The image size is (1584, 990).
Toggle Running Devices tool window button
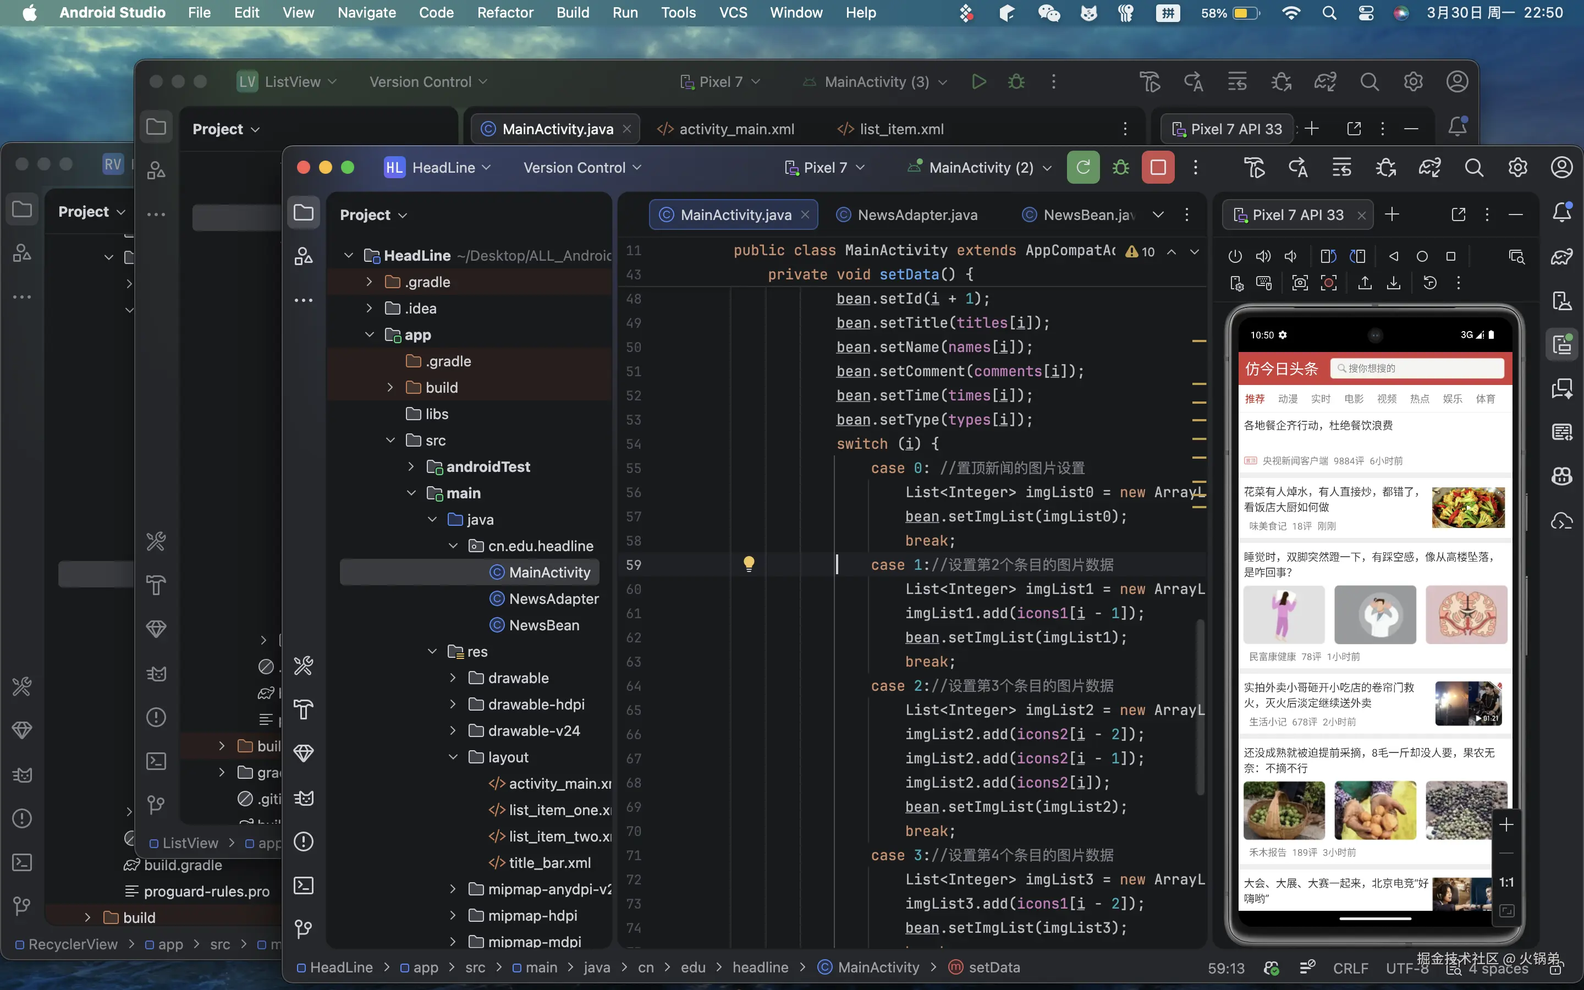tap(1562, 344)
